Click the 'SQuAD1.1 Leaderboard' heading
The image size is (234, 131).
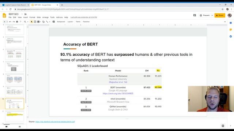click(x=93, y=66)
